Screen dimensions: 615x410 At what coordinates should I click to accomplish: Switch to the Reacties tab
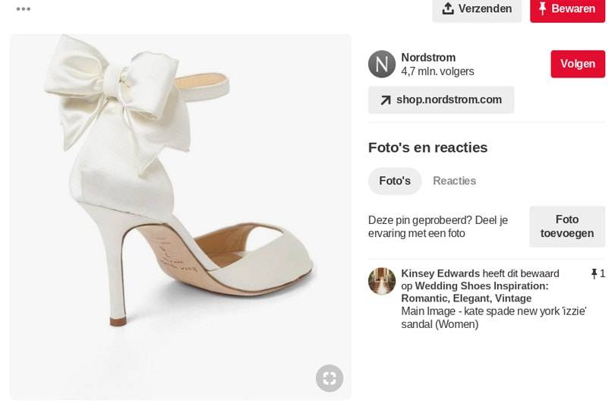coord(454,181)
